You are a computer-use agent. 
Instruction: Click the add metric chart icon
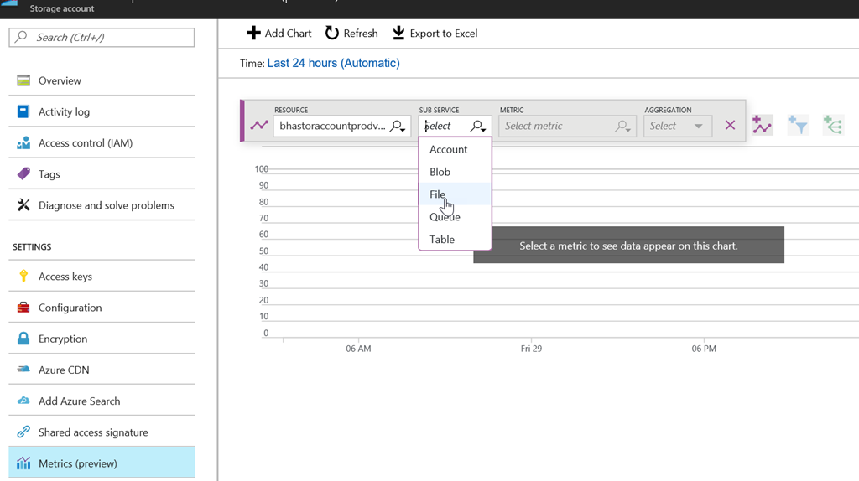(x=762, y=126)
